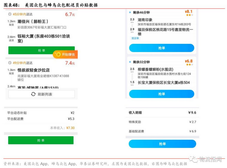Click the clock icon beside 45分钟内送达

coord(10,14)
